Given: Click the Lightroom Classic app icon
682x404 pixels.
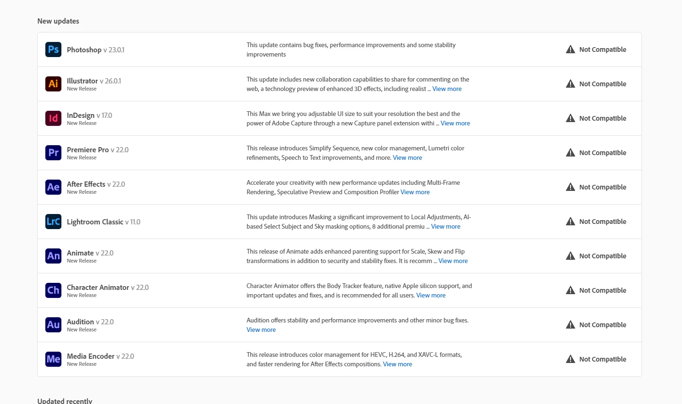Looking at the screenshot, I should pyautogui.click(x=53, y=222).
